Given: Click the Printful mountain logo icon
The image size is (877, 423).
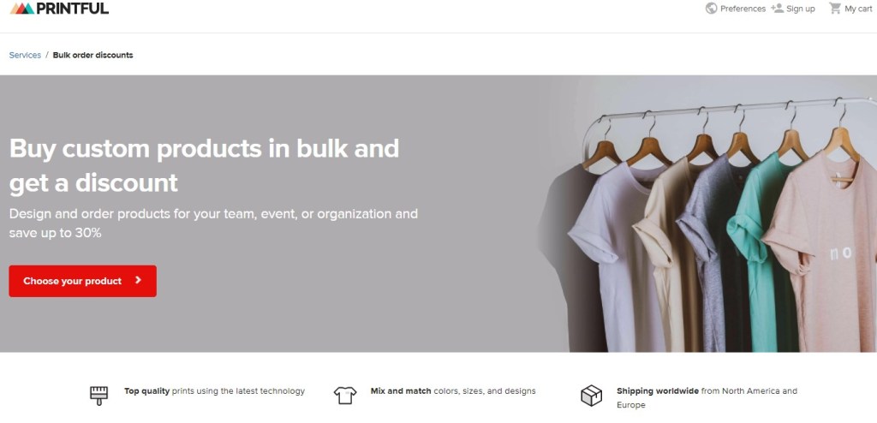Looking at the screenshot, I should 21,9.
